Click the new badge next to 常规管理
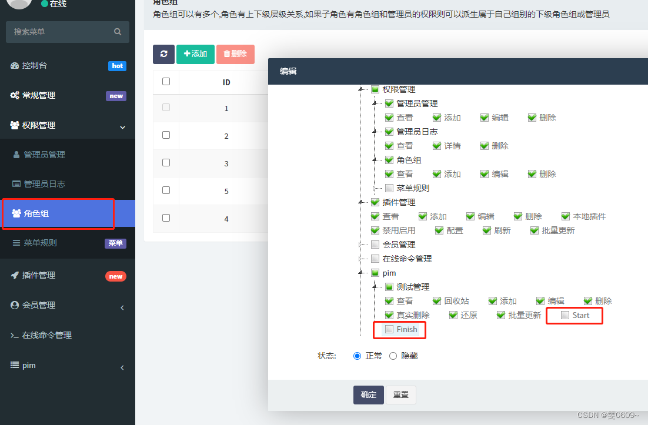 116,96
